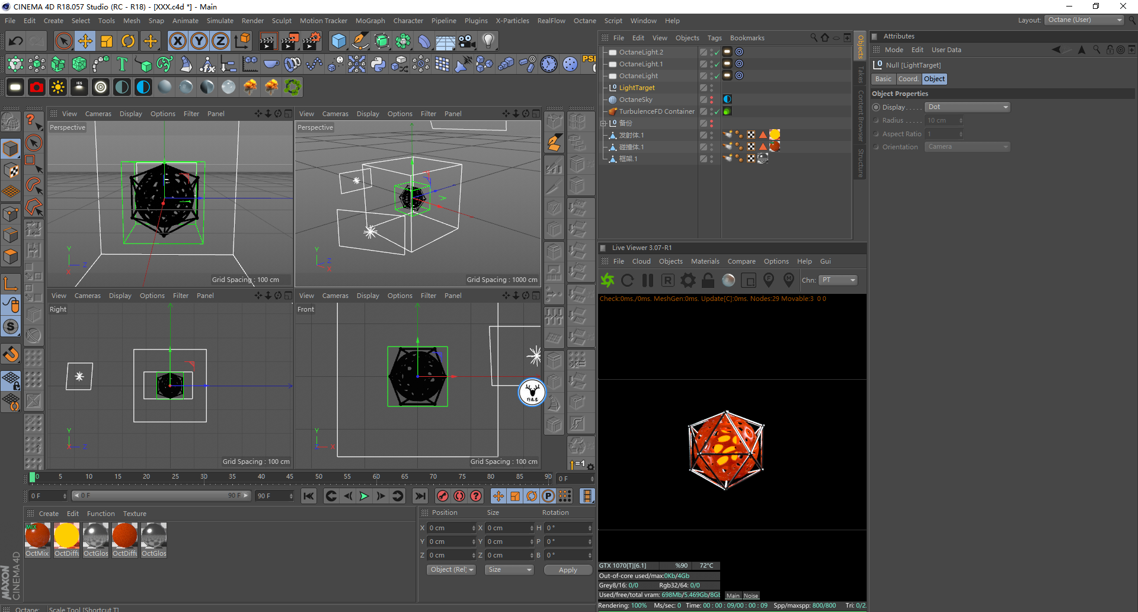Toggle Y axis lock
The width and height of the screenshot is (1138, 612).
(x=199, y=41)
